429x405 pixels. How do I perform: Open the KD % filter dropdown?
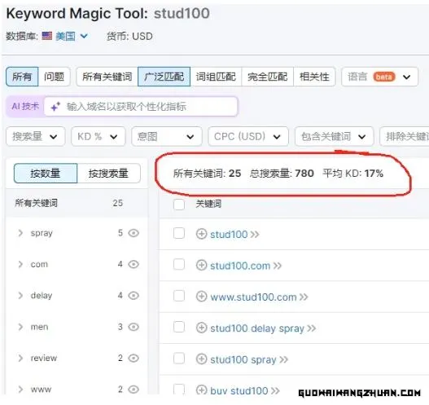tap(98, 136)
